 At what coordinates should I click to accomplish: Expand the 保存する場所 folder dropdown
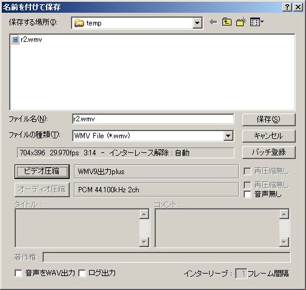pos(197,23)
